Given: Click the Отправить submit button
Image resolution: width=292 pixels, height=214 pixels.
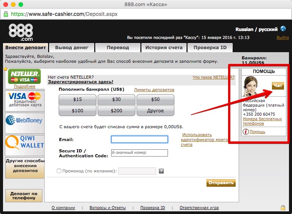Looking at the screenshot, I should coord(221,183).
